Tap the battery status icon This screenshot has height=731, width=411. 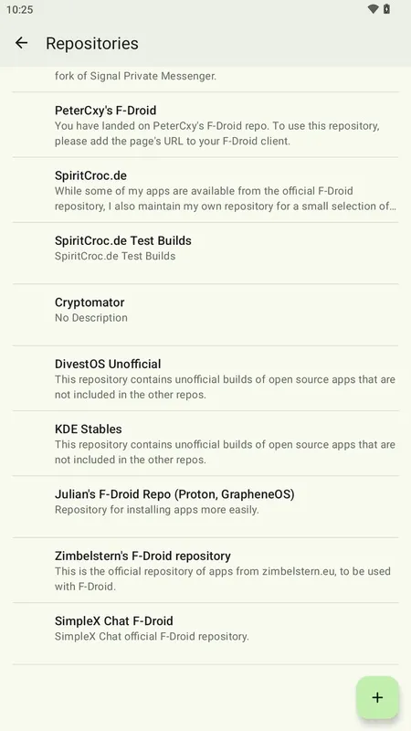point(386,9)
